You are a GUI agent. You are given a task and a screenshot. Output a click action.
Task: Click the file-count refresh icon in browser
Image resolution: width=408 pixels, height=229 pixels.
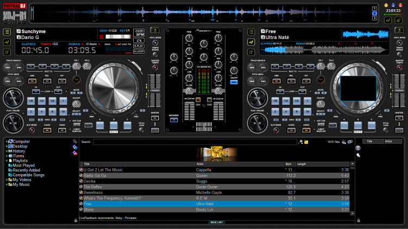pos(344,142)
